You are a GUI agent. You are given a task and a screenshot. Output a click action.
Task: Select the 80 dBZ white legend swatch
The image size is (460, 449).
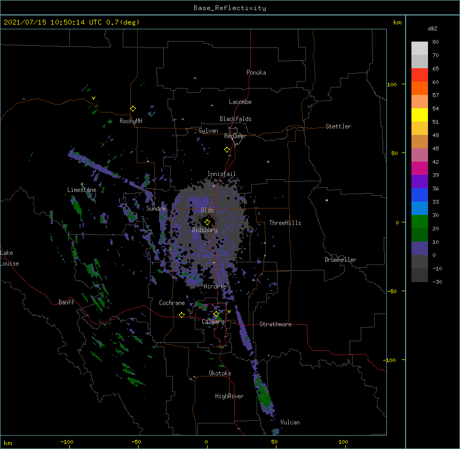tap(419, 48)
